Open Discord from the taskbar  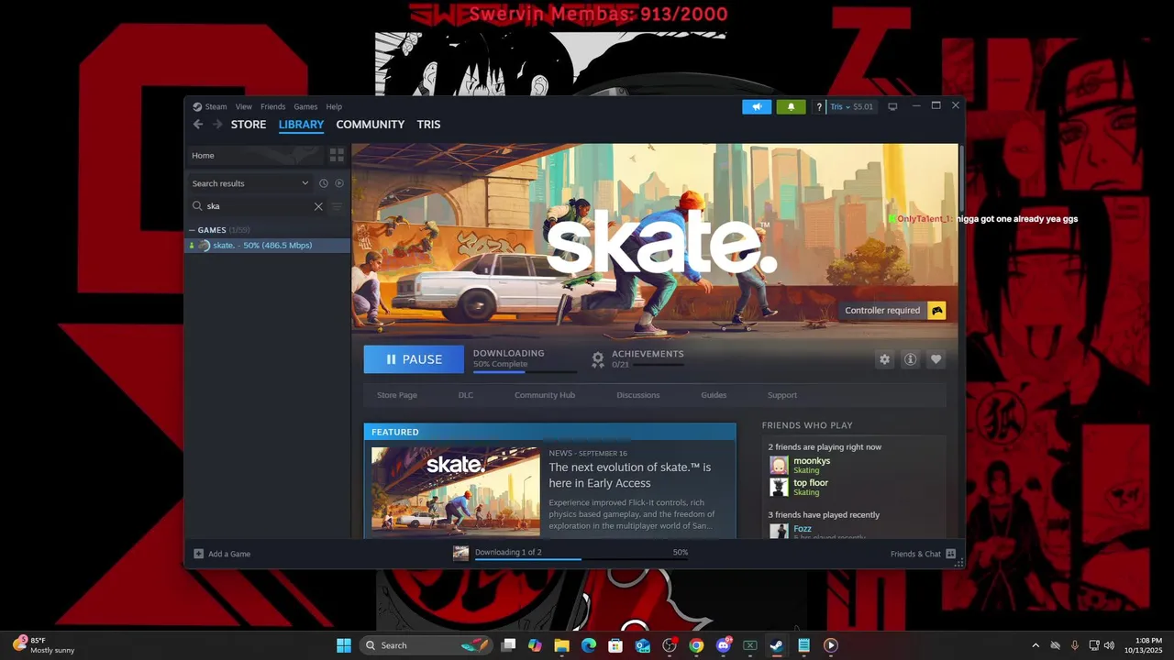pyautogui.click(x=724, y=645)
